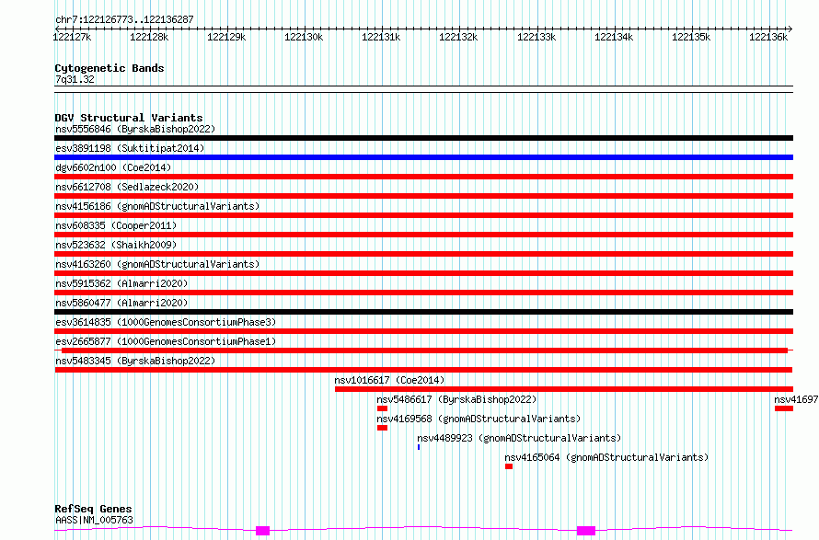
Task: Click the esv3891198 (Suktitipat2014) label
Action: tap(130, 148)
